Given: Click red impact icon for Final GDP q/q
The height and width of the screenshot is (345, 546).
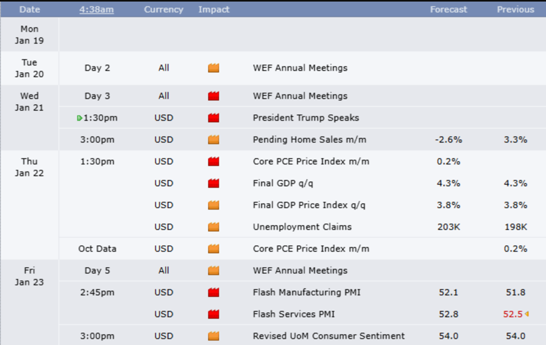Looking at the screenshot, I should pyautogui.click(x=213, y=184).
